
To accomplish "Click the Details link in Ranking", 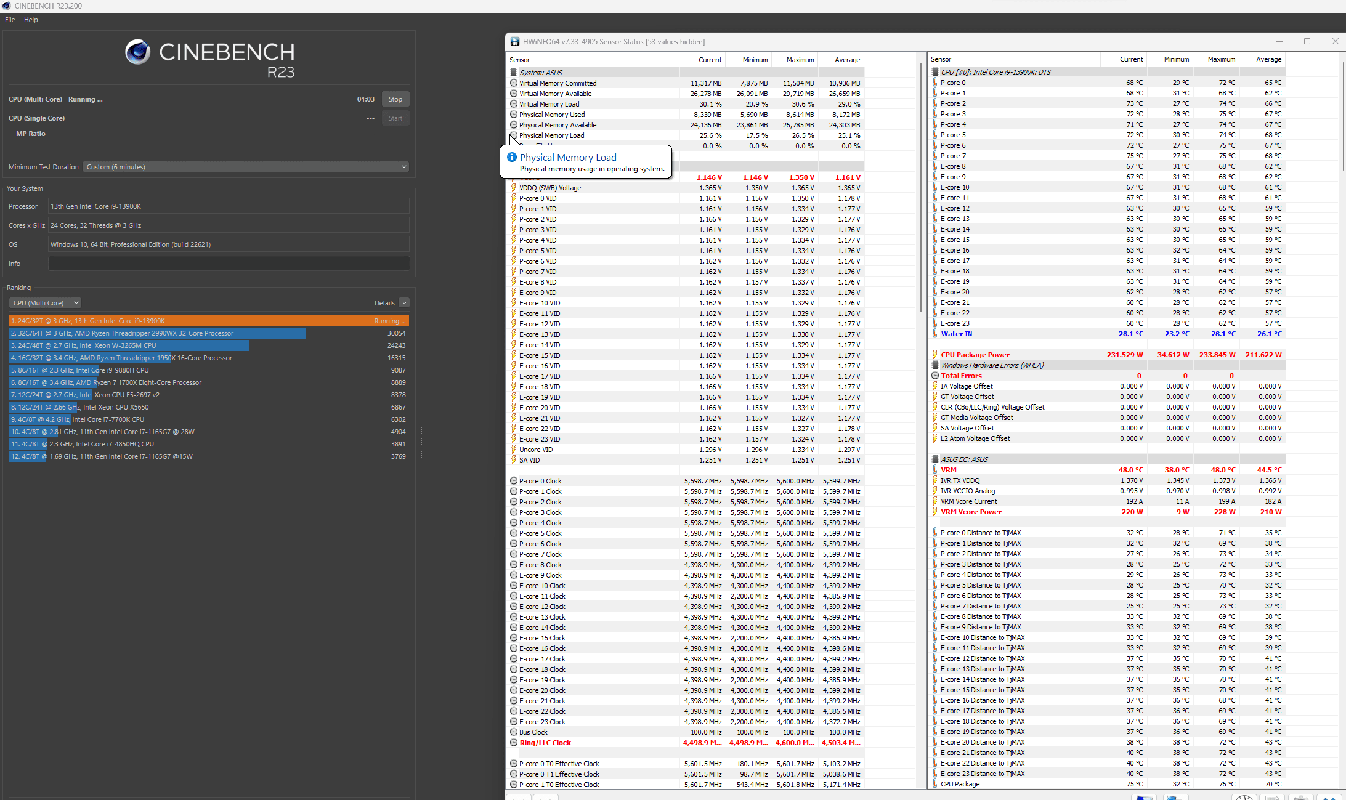I will tap(384, 303).
